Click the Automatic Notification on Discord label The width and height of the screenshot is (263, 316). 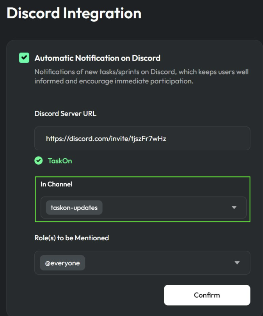(x=98, y=58)
